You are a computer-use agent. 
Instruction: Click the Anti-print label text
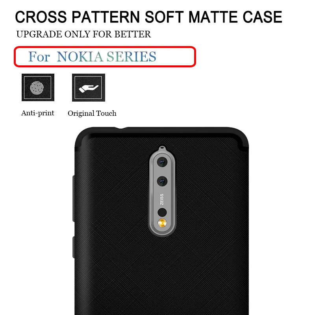[37, 113]
